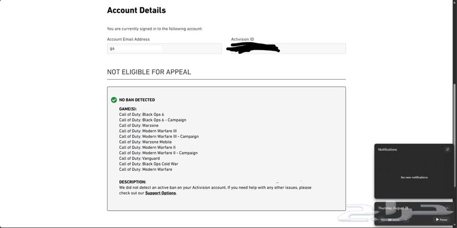Click the No new notifications message
The width and height of the screenshot is (457, 228).
tap(414, 177)
